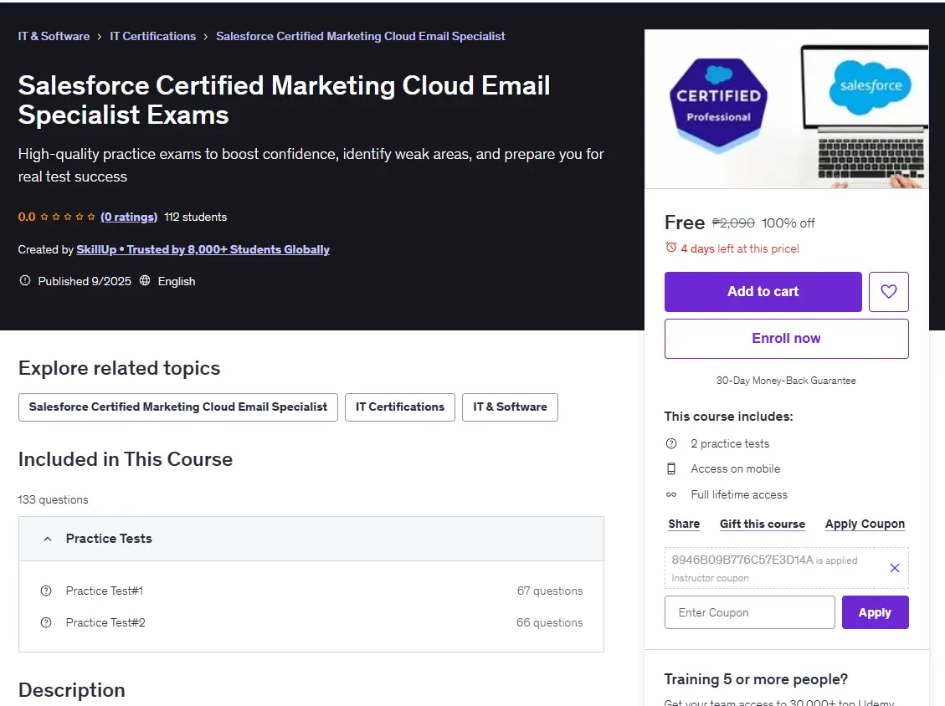
Task: Click the star rating icons
Action: click(68, 217)
